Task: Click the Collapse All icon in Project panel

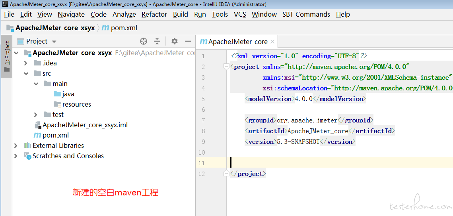Action: pyautogui.click(x=157, y=42)
